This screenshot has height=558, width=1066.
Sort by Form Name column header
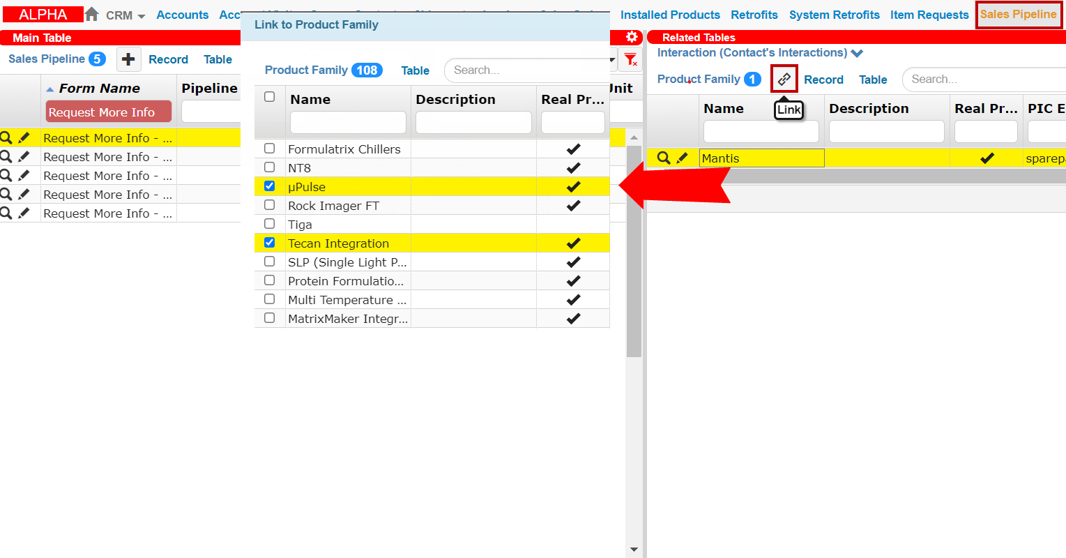[x=99, y=89]
